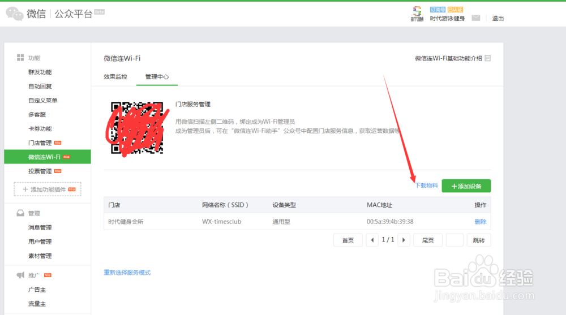Open 自动回复 in sidebar
566x315 pixels.
[x=40, y=86]
